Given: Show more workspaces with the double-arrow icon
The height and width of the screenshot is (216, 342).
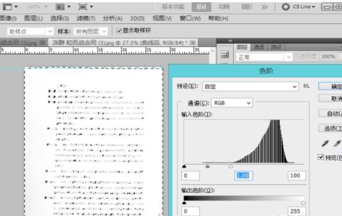Looking at the screenshot, I should [x=265, y=7].
